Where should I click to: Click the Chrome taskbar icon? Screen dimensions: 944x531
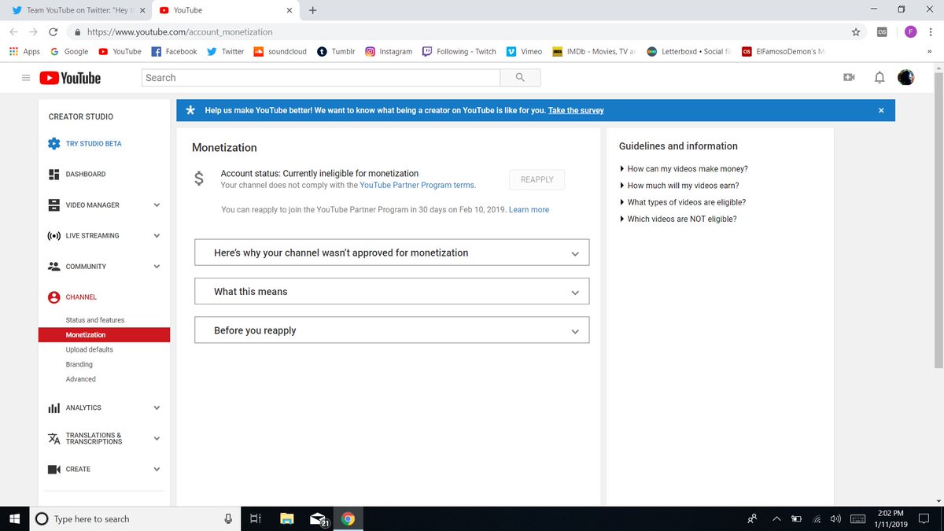point(348,518)
